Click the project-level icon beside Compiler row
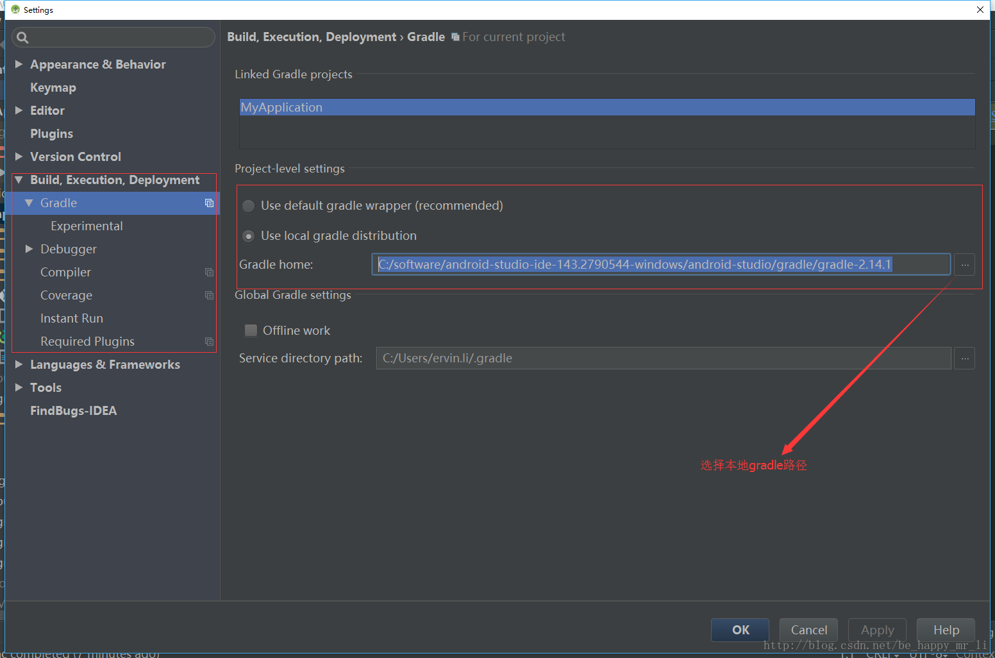Image resolution: width=995 pixels, height=658 pixels. point(209,272)
